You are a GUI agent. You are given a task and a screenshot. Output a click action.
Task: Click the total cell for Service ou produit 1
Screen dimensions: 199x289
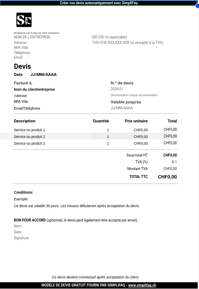click(x=170, y=130)
